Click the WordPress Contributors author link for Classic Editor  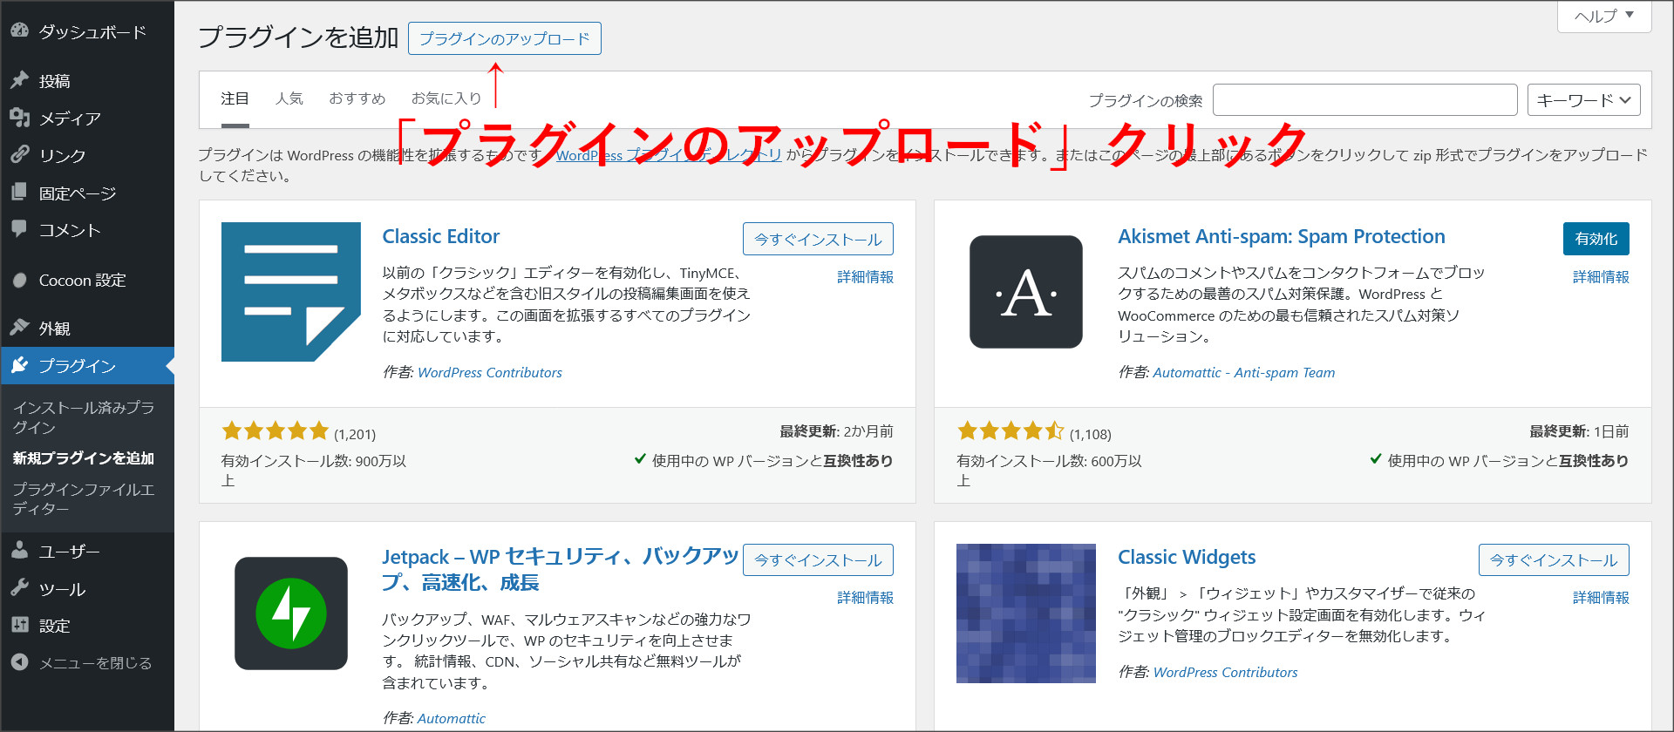(490, 372)
